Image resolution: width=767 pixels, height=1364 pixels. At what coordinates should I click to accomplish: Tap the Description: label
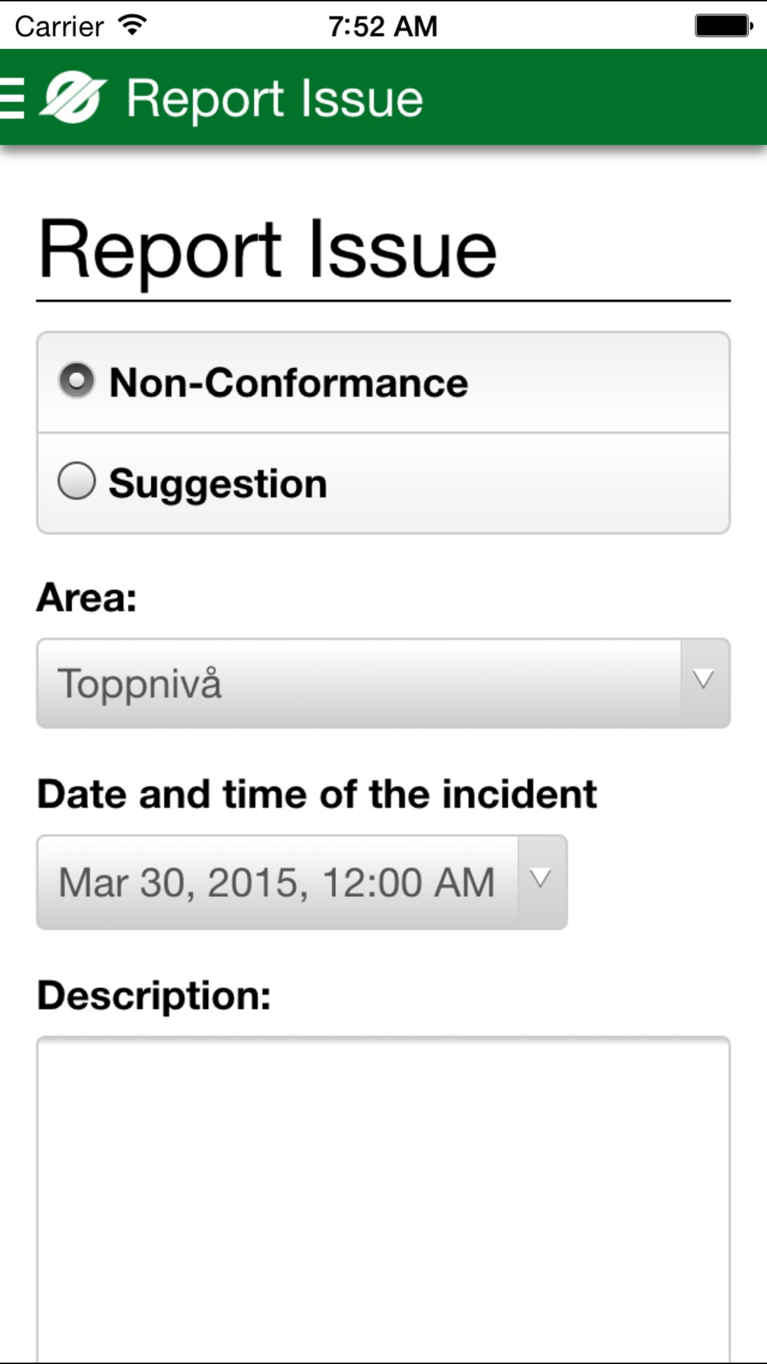(x=154, y=996)
